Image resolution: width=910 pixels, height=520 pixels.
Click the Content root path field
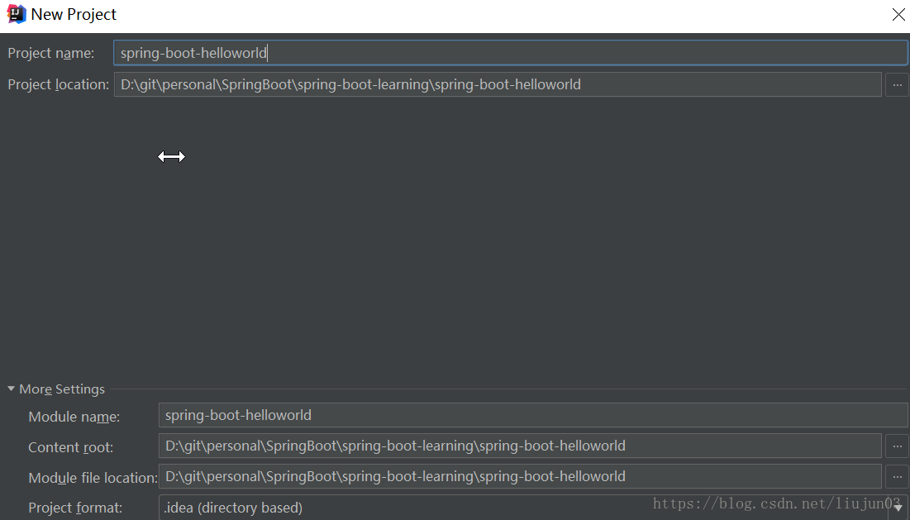(520, 446)
